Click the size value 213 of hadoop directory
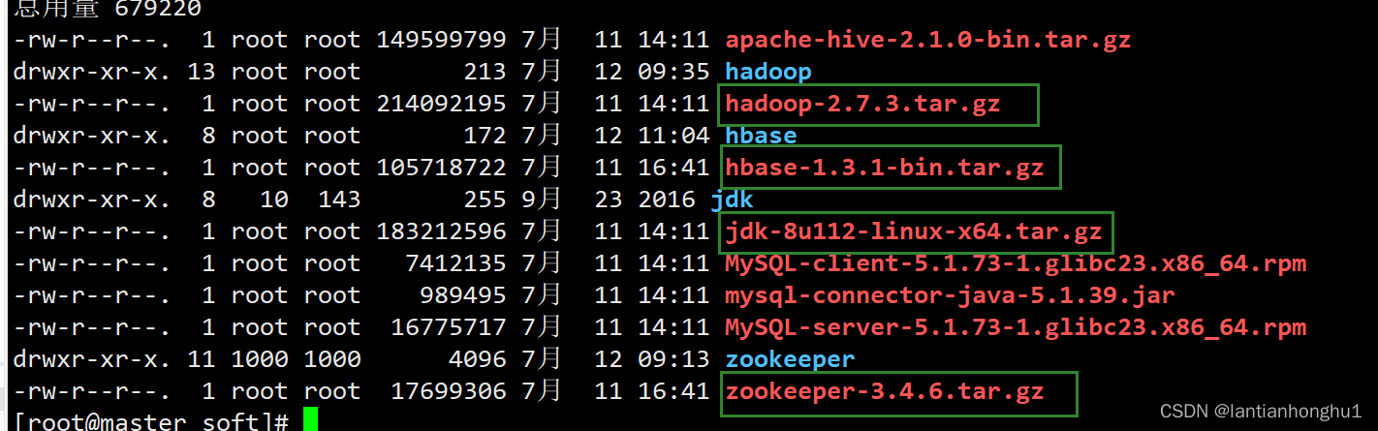 (485, 72)
